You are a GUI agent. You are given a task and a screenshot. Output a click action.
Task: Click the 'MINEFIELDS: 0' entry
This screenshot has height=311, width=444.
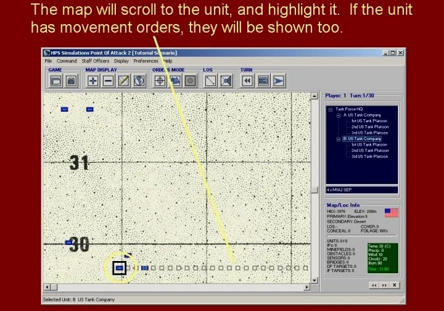(x=340, y=249)
